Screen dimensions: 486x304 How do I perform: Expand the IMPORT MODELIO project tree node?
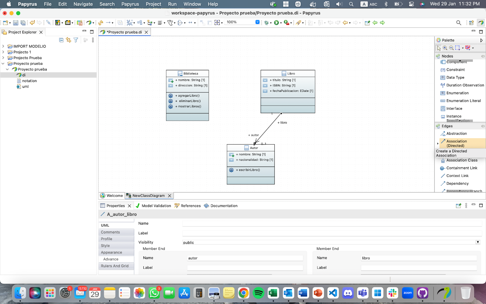[x=3, y=46]
